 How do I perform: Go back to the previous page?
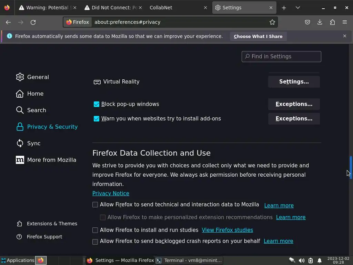pyautogui.click(x=8, y=22)
